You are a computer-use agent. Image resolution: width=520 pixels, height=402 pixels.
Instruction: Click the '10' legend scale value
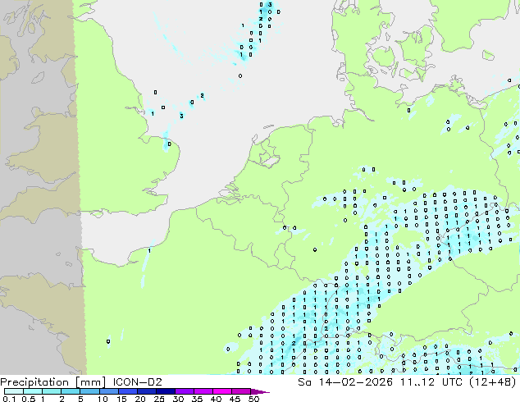(103, 399)
